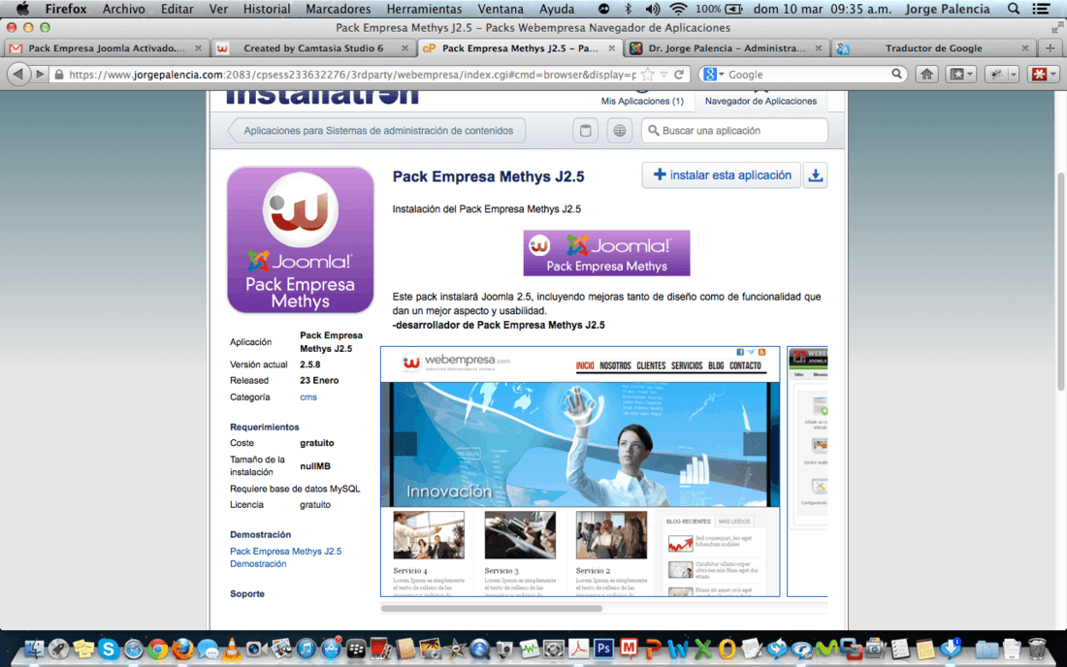Bookmark this page with the star icon
The height and width of the screenshot is (667, 1067).
click(648, 74)
